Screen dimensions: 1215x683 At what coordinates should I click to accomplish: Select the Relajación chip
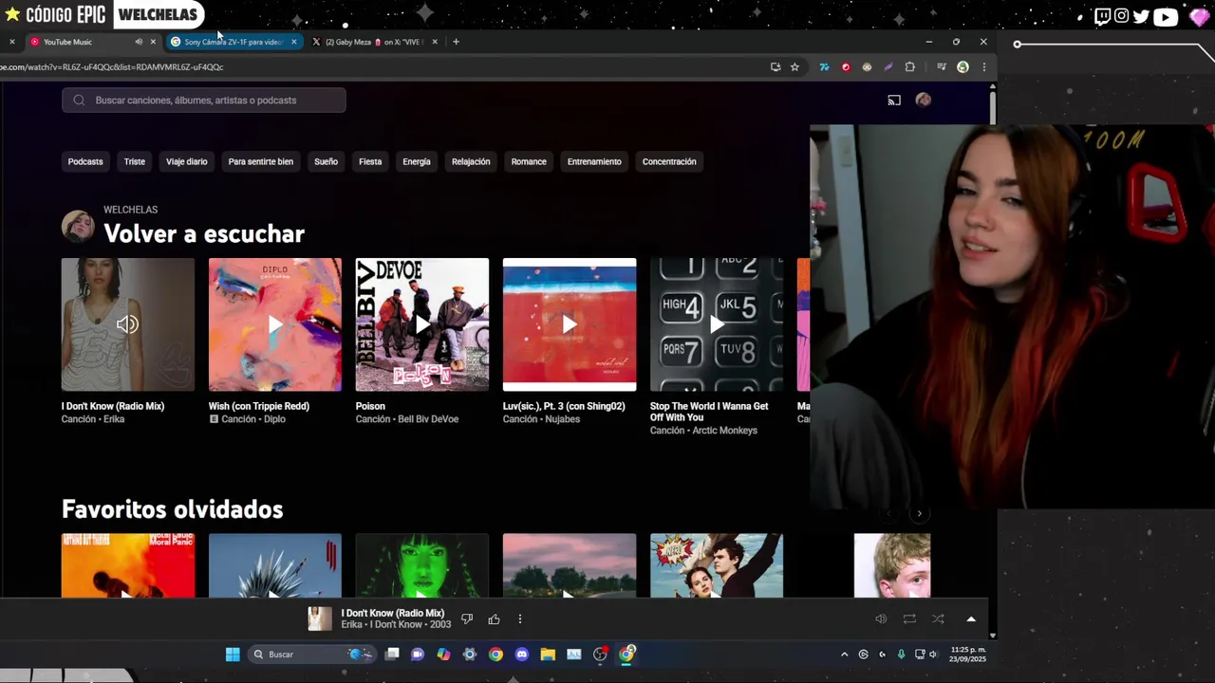point(471,161)
